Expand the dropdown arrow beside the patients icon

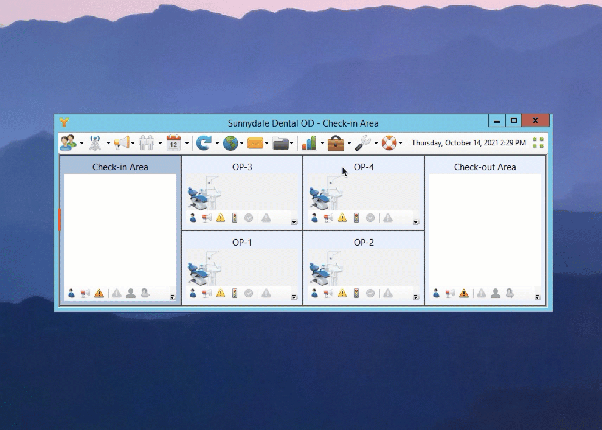pos(81,143)
